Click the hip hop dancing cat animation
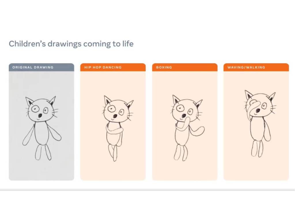295x221 pixels. 118,128
